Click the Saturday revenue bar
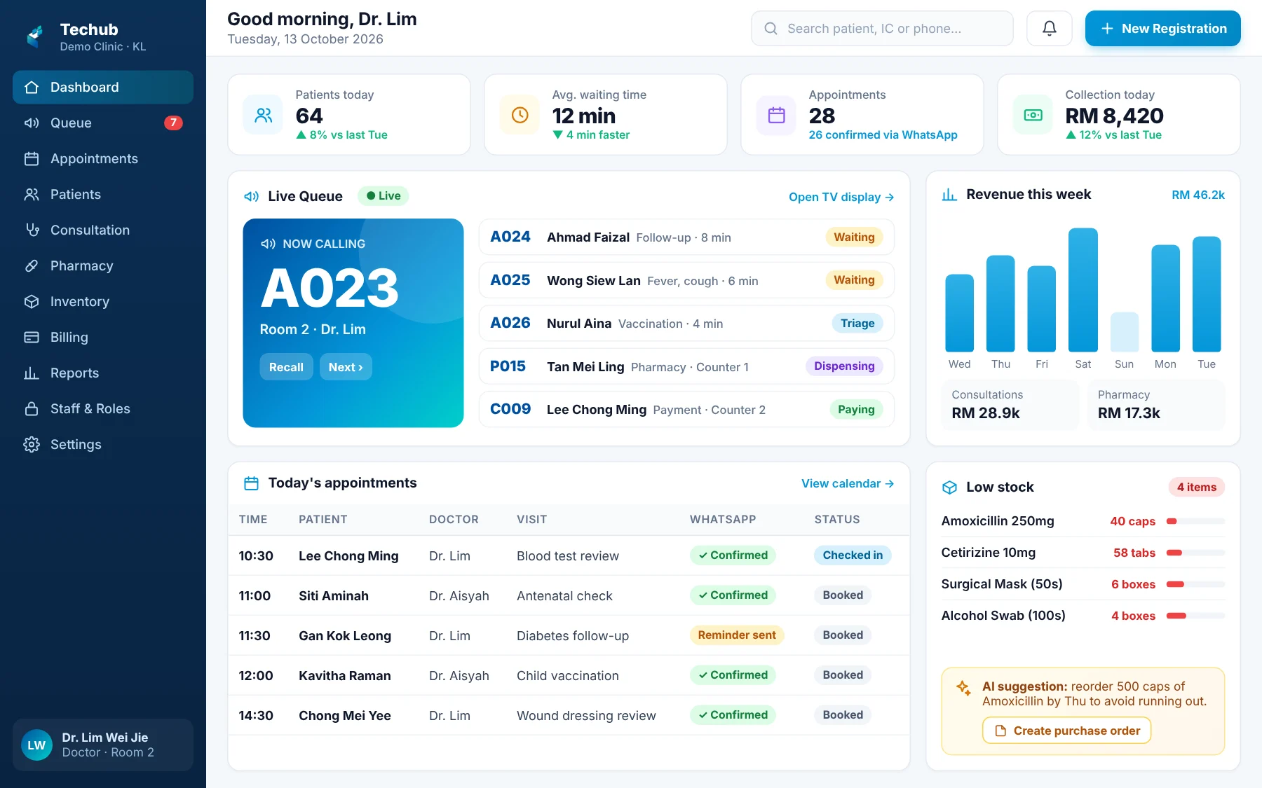 coord(1083,290)
